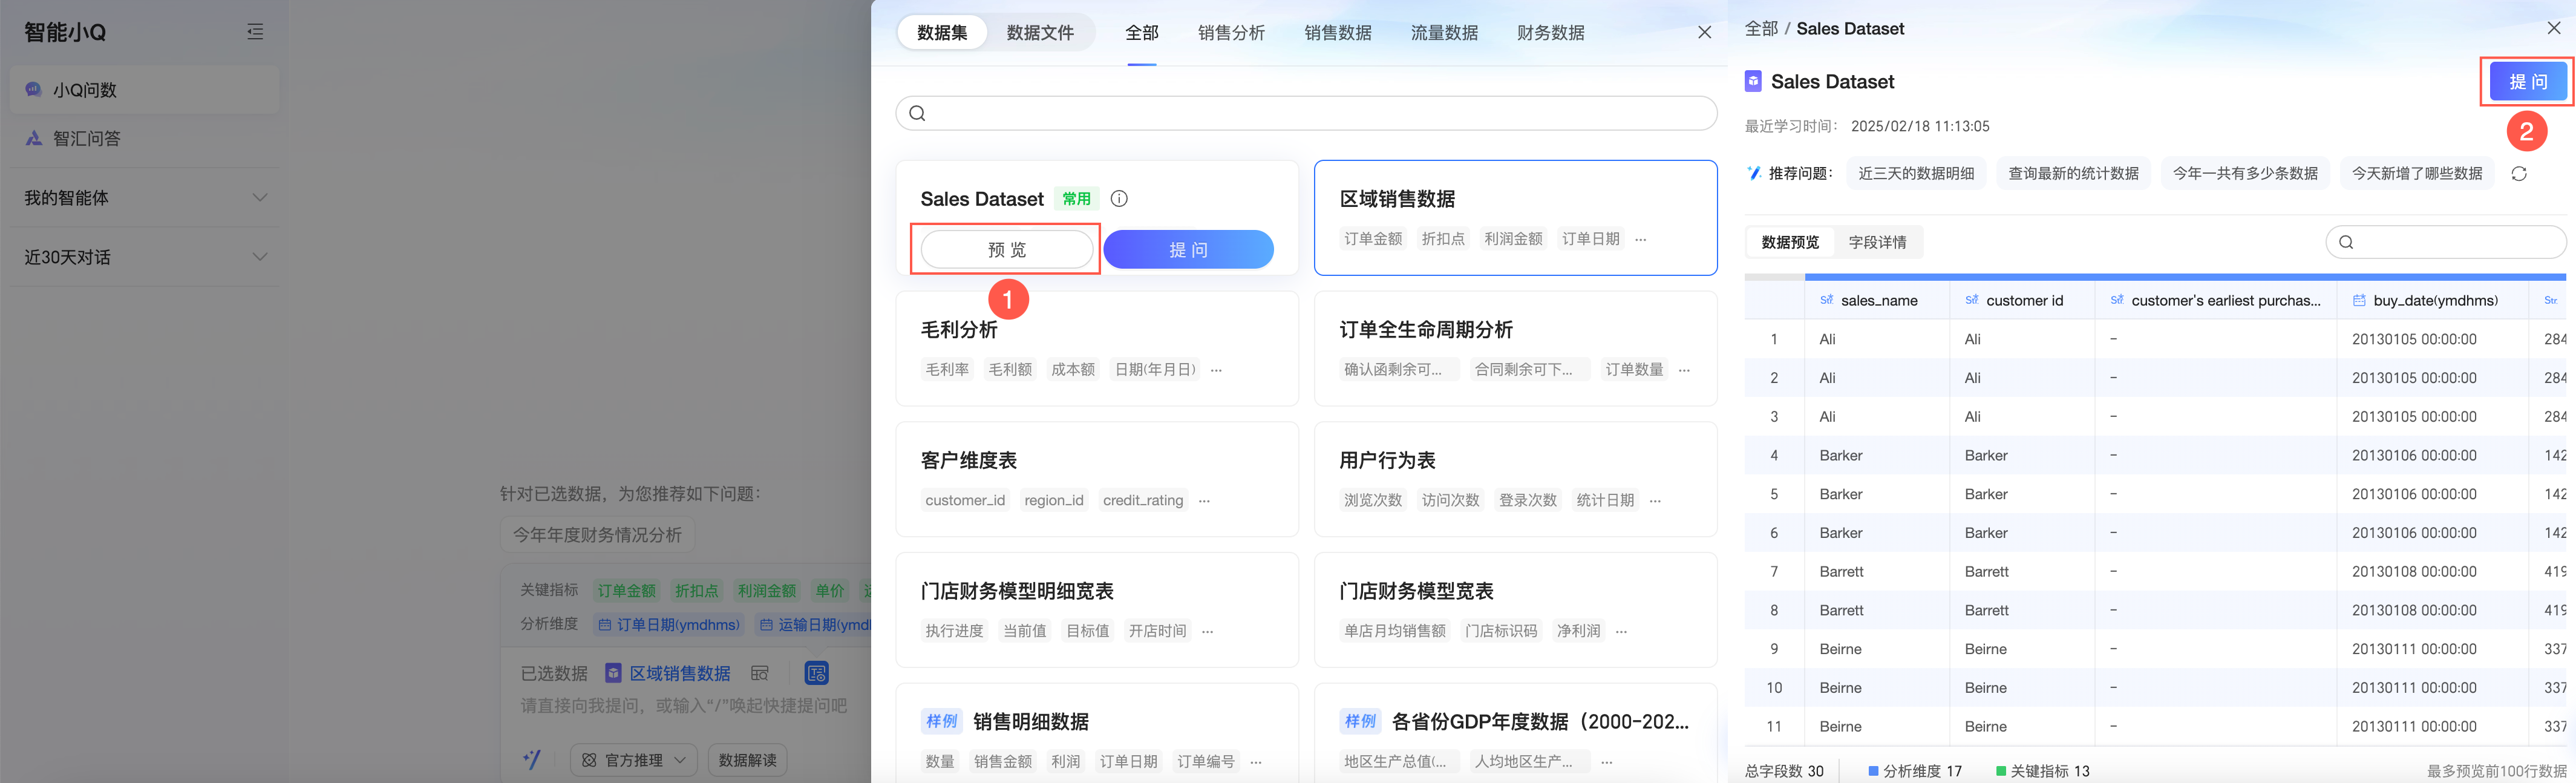
Task: Expand the 近30天对话 section
Action: 144,257
